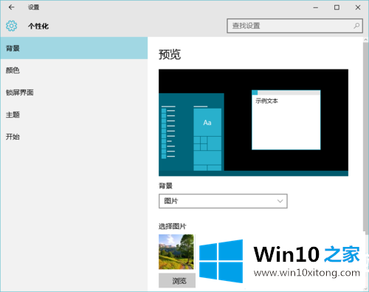Click the search magnifier icon
This screenshot has width=369, height=292.
point(356,26)
